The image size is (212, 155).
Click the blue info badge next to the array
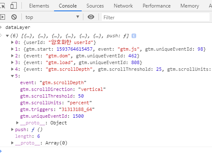pyautogui.click(x=134, y=36)
